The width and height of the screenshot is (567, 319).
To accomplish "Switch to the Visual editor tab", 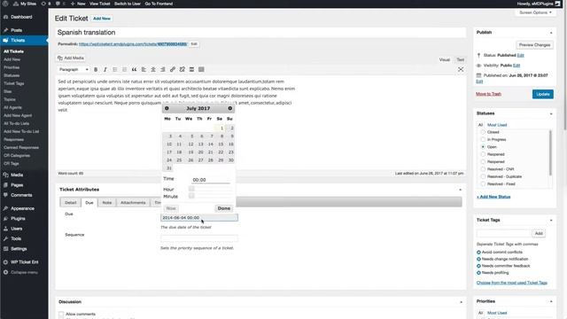I will (445, 59).
